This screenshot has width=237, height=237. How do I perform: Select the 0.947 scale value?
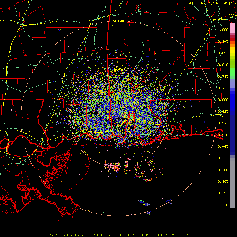(x=223, y=41)
